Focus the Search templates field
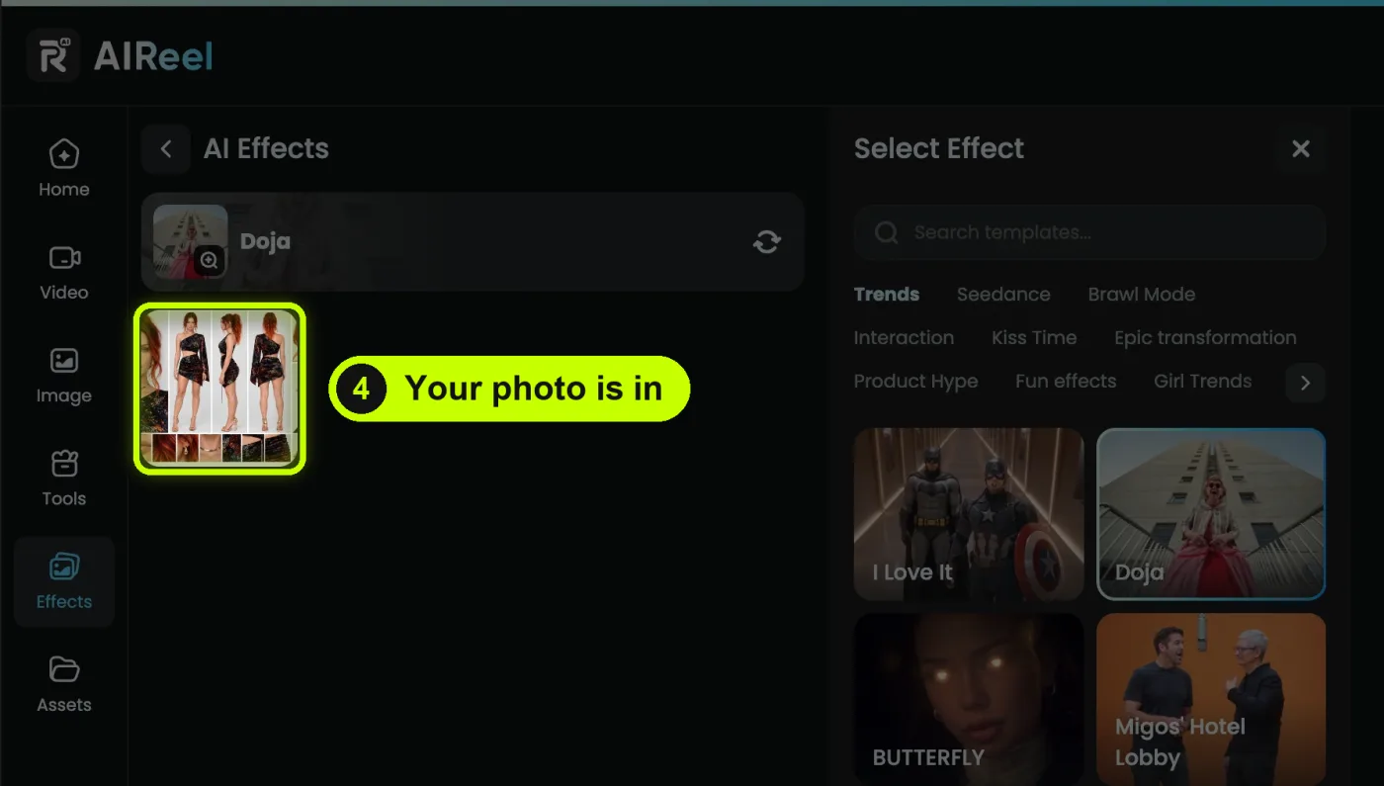 point(1089,232)
